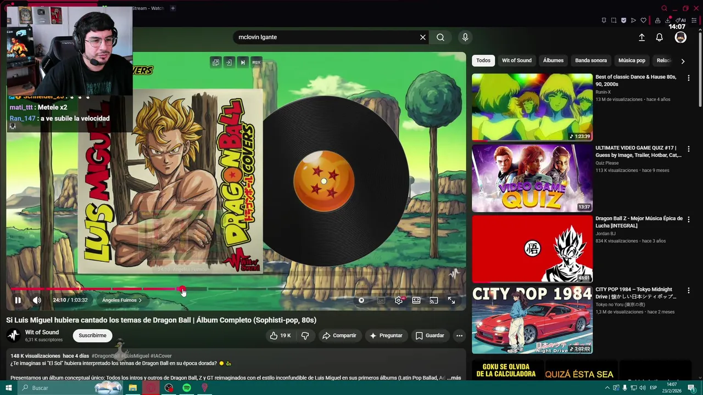
Task: Click the browser send/flow arrow icon
Action: (x=633, y=21)
